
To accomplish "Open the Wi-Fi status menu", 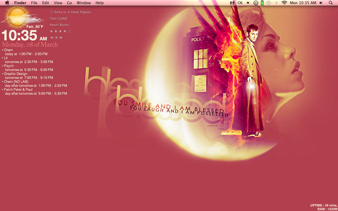I will (x=284, y=3).
